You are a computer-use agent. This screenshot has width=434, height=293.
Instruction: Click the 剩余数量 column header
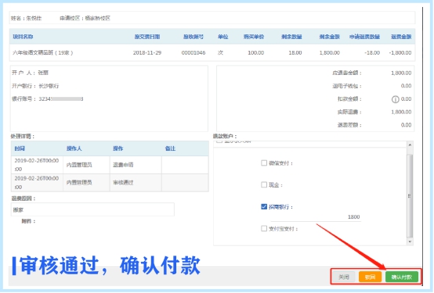[291, 37]
